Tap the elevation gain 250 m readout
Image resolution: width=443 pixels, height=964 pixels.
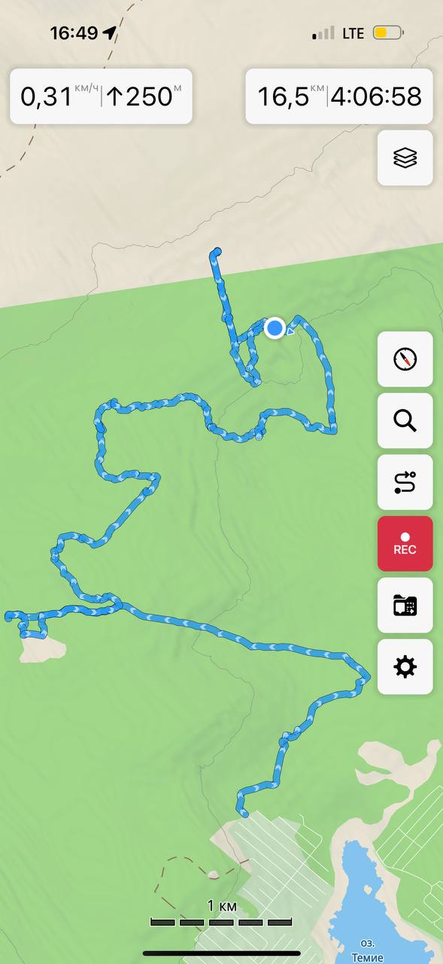click(x=143, y=96)
